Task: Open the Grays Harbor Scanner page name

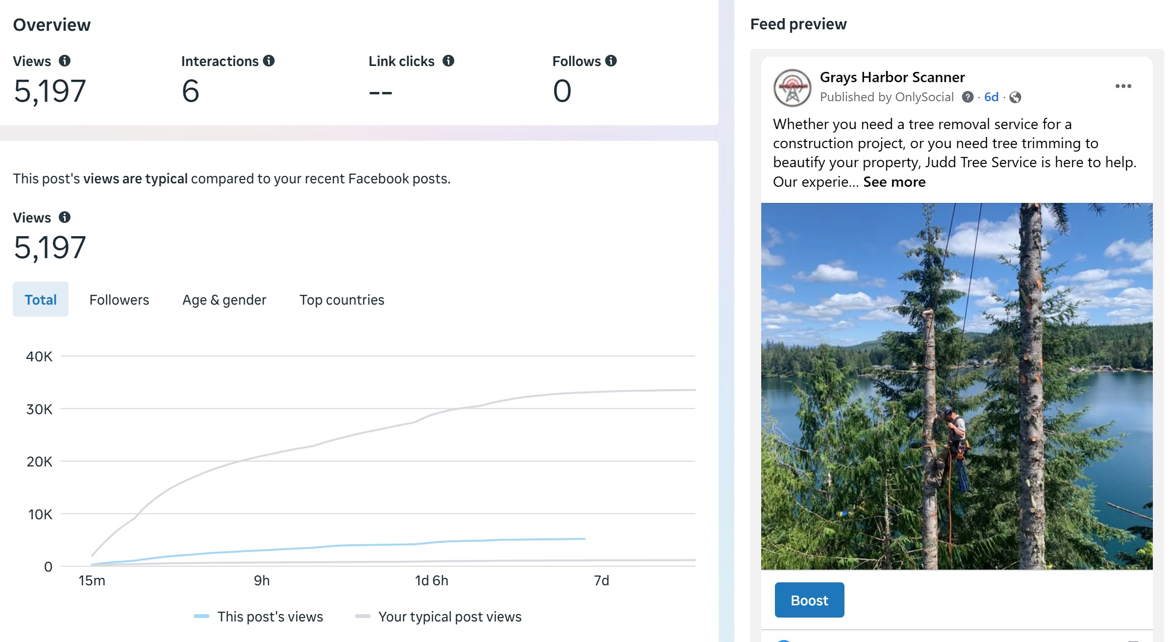Action: 892,77
